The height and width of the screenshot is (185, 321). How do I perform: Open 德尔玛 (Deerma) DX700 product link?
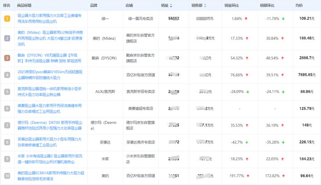(x=50, y=125)
